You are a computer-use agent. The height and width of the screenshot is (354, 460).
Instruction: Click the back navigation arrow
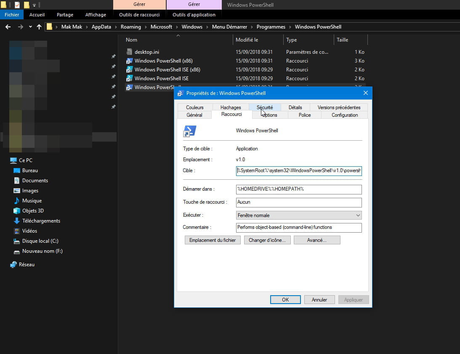point(8,26)
